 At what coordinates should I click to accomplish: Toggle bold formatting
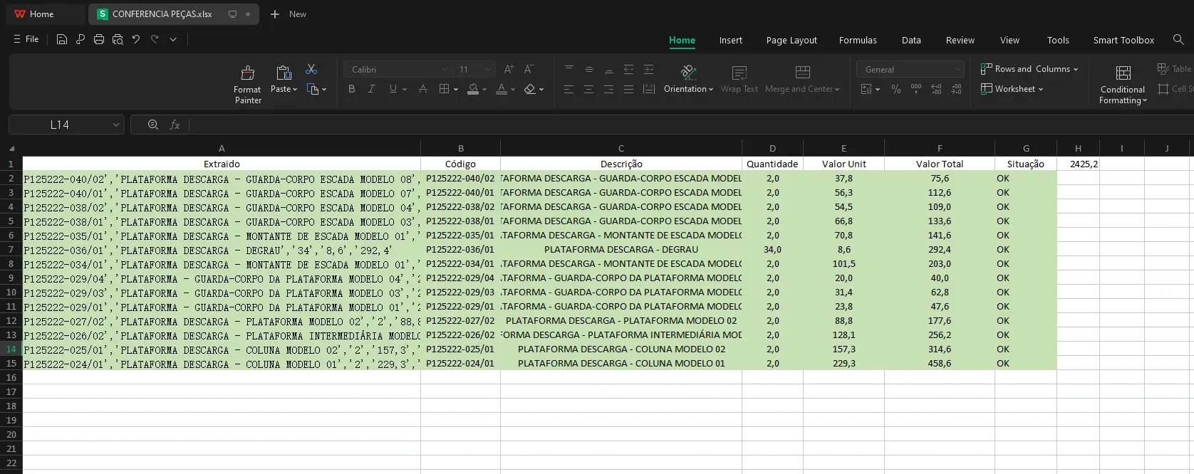[x=351, y=89]
